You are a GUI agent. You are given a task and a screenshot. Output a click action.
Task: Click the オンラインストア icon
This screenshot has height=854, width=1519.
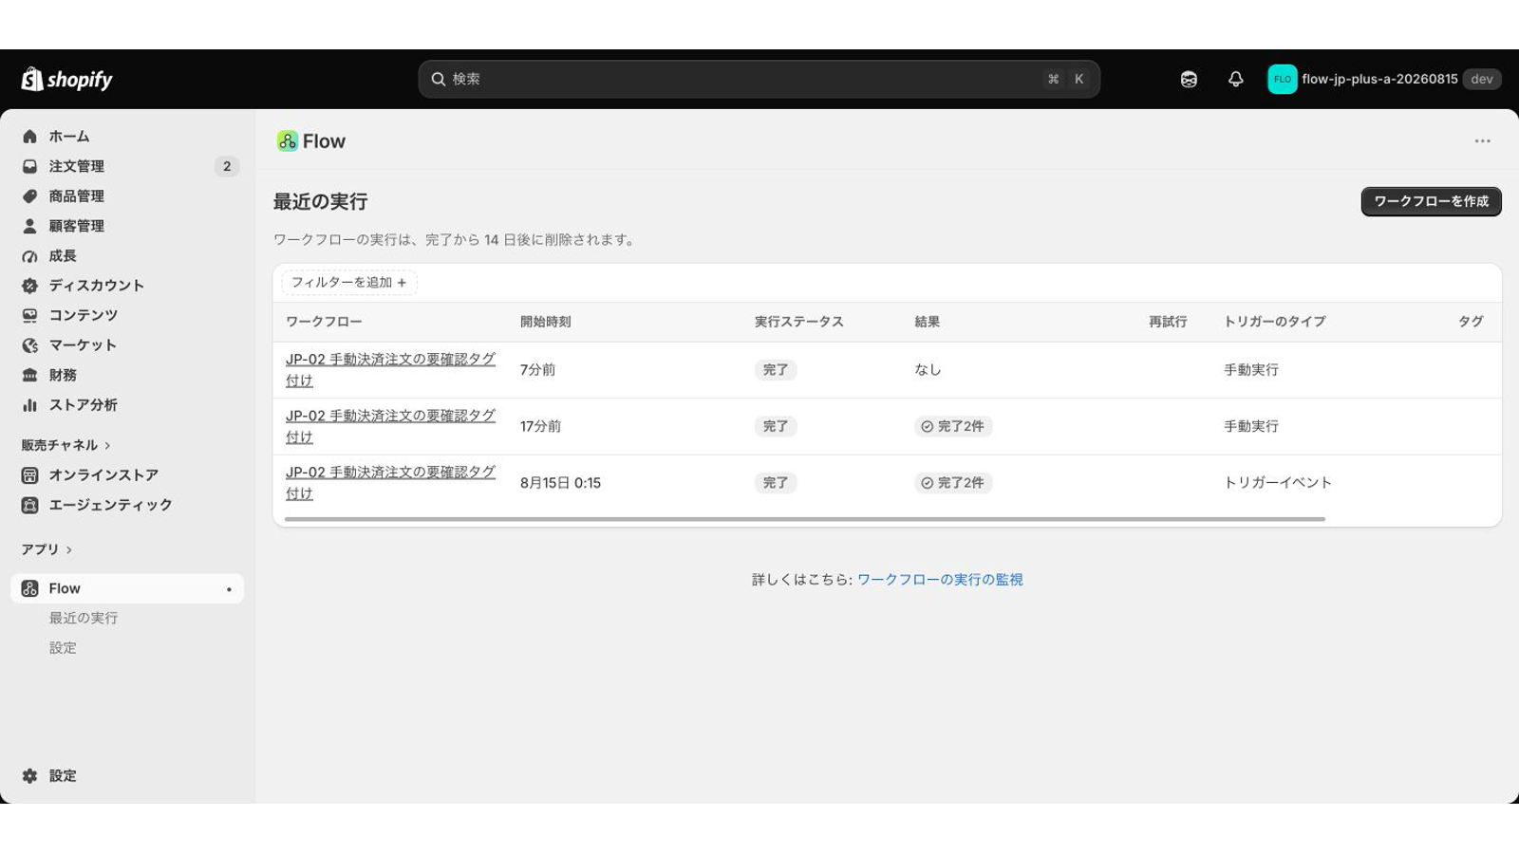tap(30, 475)
